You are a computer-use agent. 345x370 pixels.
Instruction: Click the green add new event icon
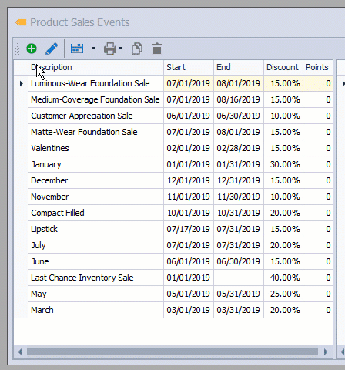point(32,49)
